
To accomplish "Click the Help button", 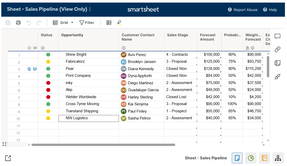I will point(270,10).
